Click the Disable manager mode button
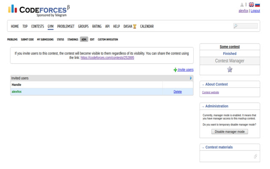The image size is (270, 169). 229,132
